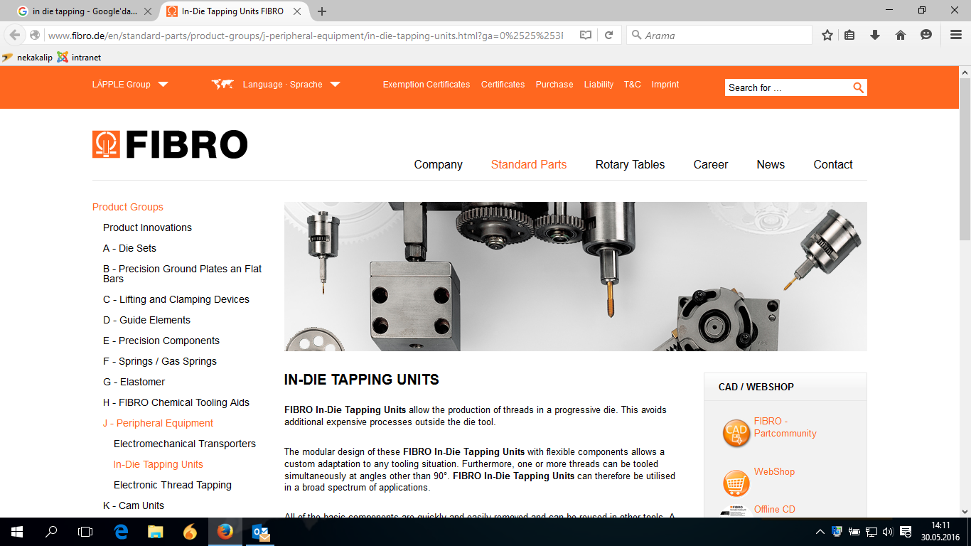Image resolution: width=971 pixels, height=546 pixels.
Task: Open the nekakalip bookmark
Action: 27,58
